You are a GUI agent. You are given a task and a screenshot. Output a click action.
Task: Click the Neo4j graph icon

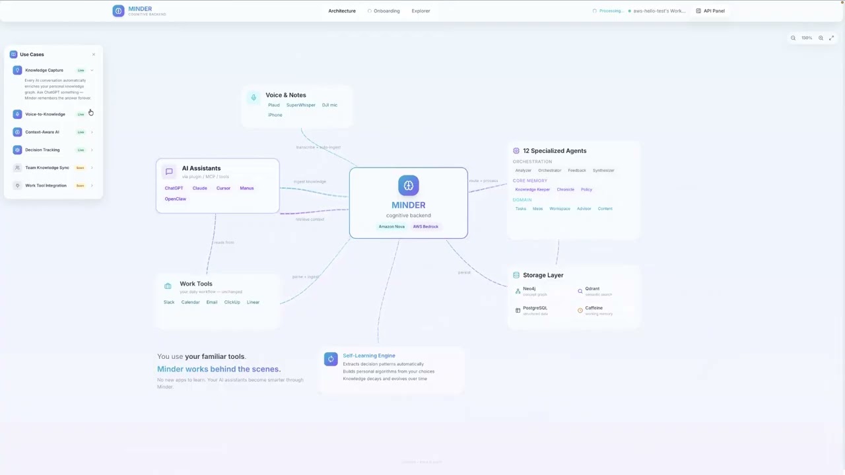pyautogui.click(x=518, y=291)
